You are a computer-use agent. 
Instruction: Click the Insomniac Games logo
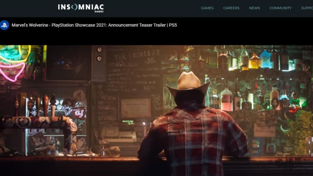pos(81,8)
